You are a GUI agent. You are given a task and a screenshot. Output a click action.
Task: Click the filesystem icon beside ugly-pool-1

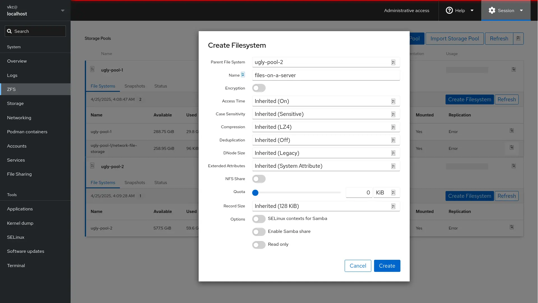point(93,69)
